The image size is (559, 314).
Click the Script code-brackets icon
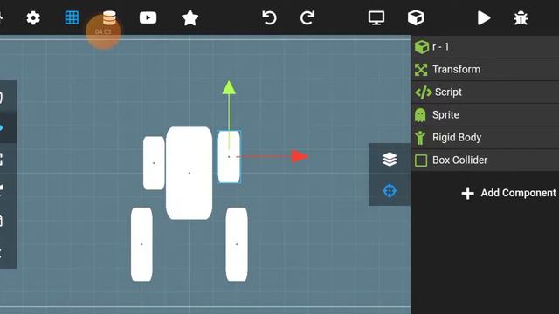[x=423, y=92]
